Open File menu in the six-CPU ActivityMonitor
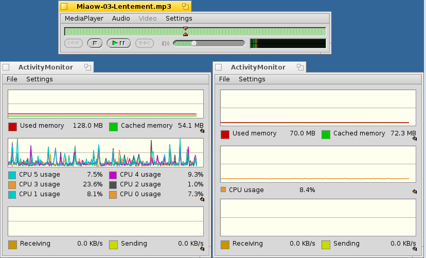 coord(12,79)
